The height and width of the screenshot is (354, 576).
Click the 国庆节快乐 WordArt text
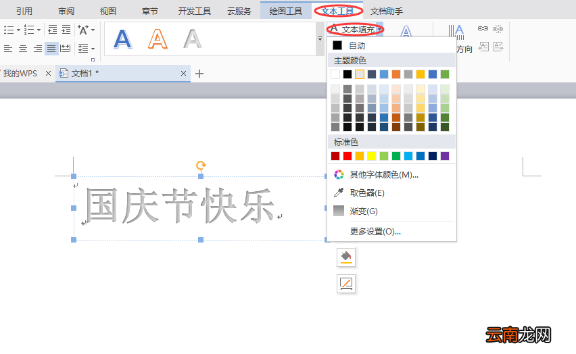click(x=180, y=205)
